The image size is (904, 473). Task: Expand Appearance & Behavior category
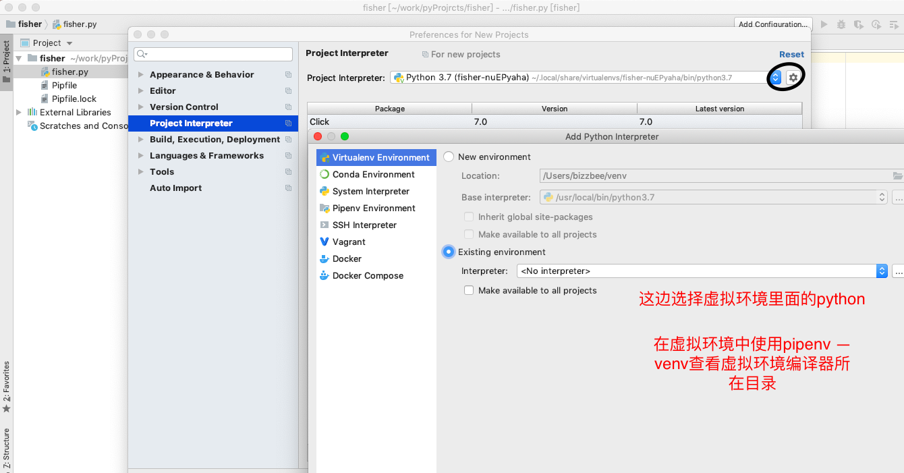(x=141, y=75)
